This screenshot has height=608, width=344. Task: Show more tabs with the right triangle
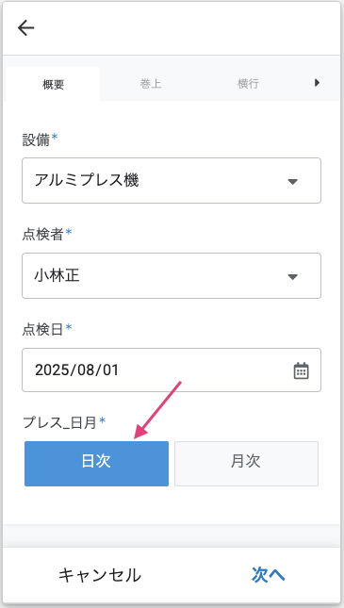[x=318, y=83]
